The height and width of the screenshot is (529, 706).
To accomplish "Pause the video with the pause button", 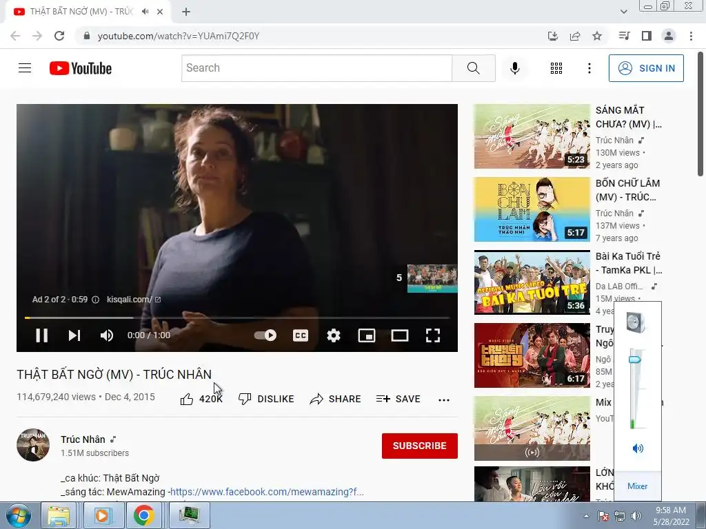I will click(x=41, y=335).
